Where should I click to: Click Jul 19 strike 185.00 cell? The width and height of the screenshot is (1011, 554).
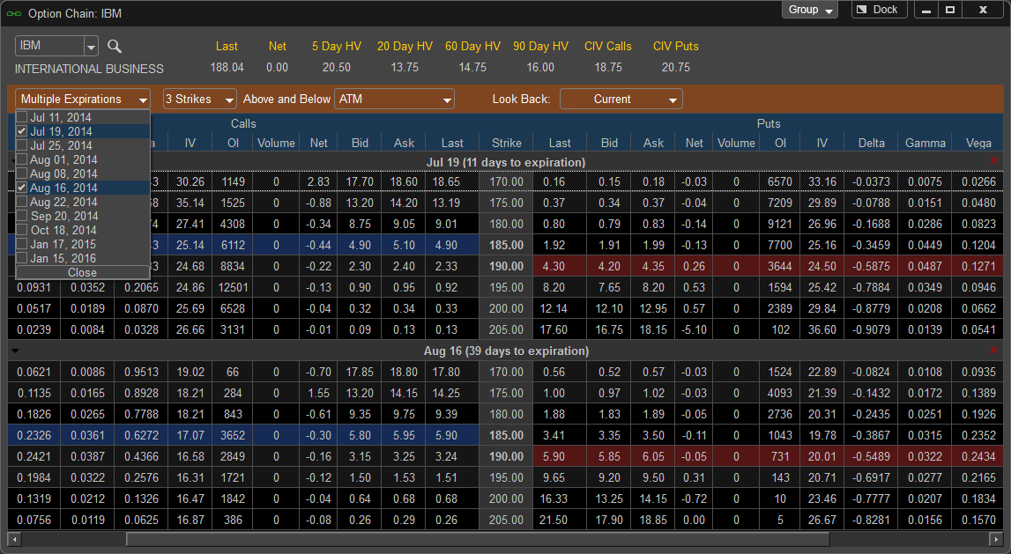pos(506,245)
